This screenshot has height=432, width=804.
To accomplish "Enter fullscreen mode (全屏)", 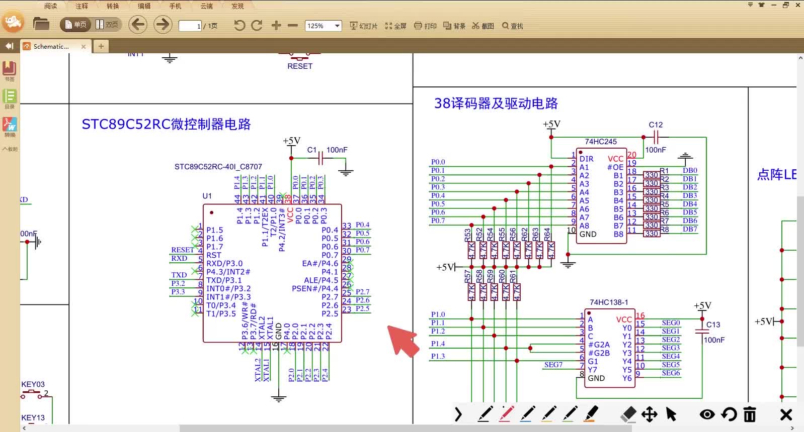I will (395, 26).
